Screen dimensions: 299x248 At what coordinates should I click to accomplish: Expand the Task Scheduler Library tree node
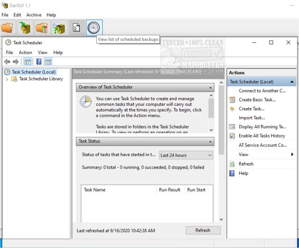point(7,79)
